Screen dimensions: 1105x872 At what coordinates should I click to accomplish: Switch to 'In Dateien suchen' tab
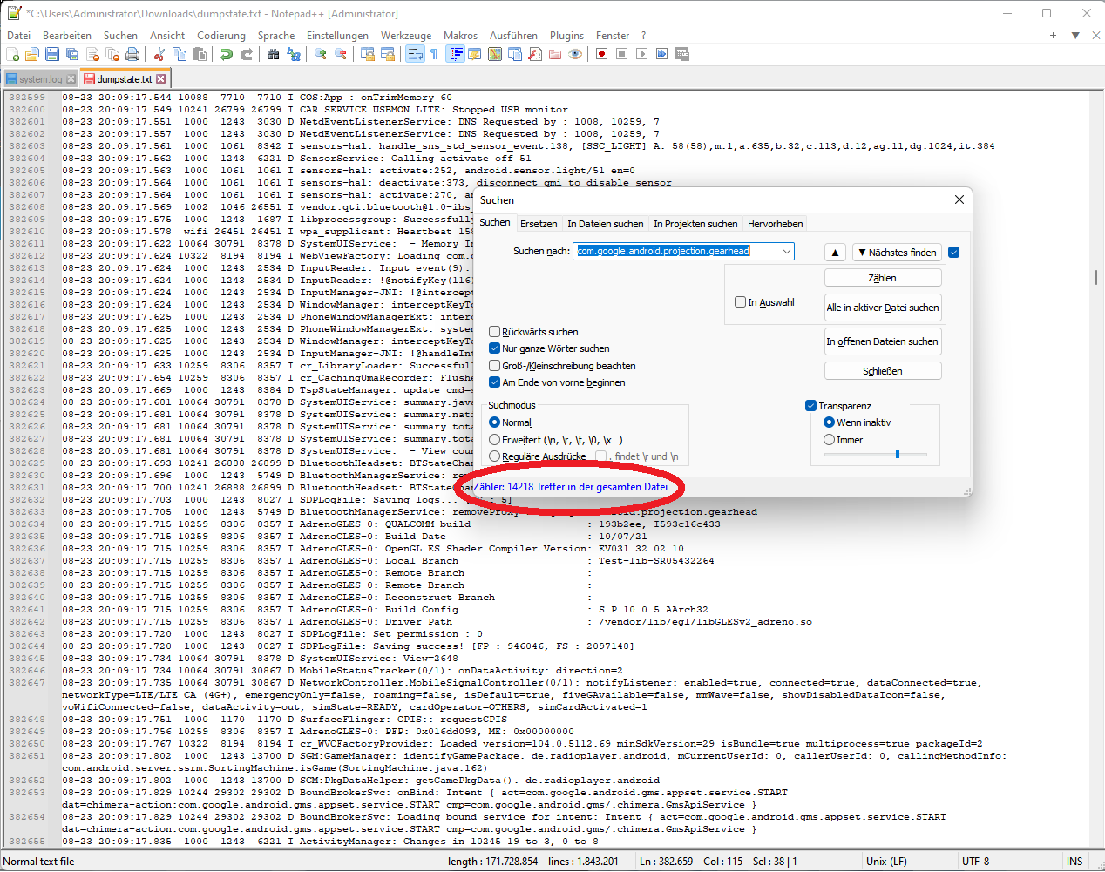pos(605,224)
